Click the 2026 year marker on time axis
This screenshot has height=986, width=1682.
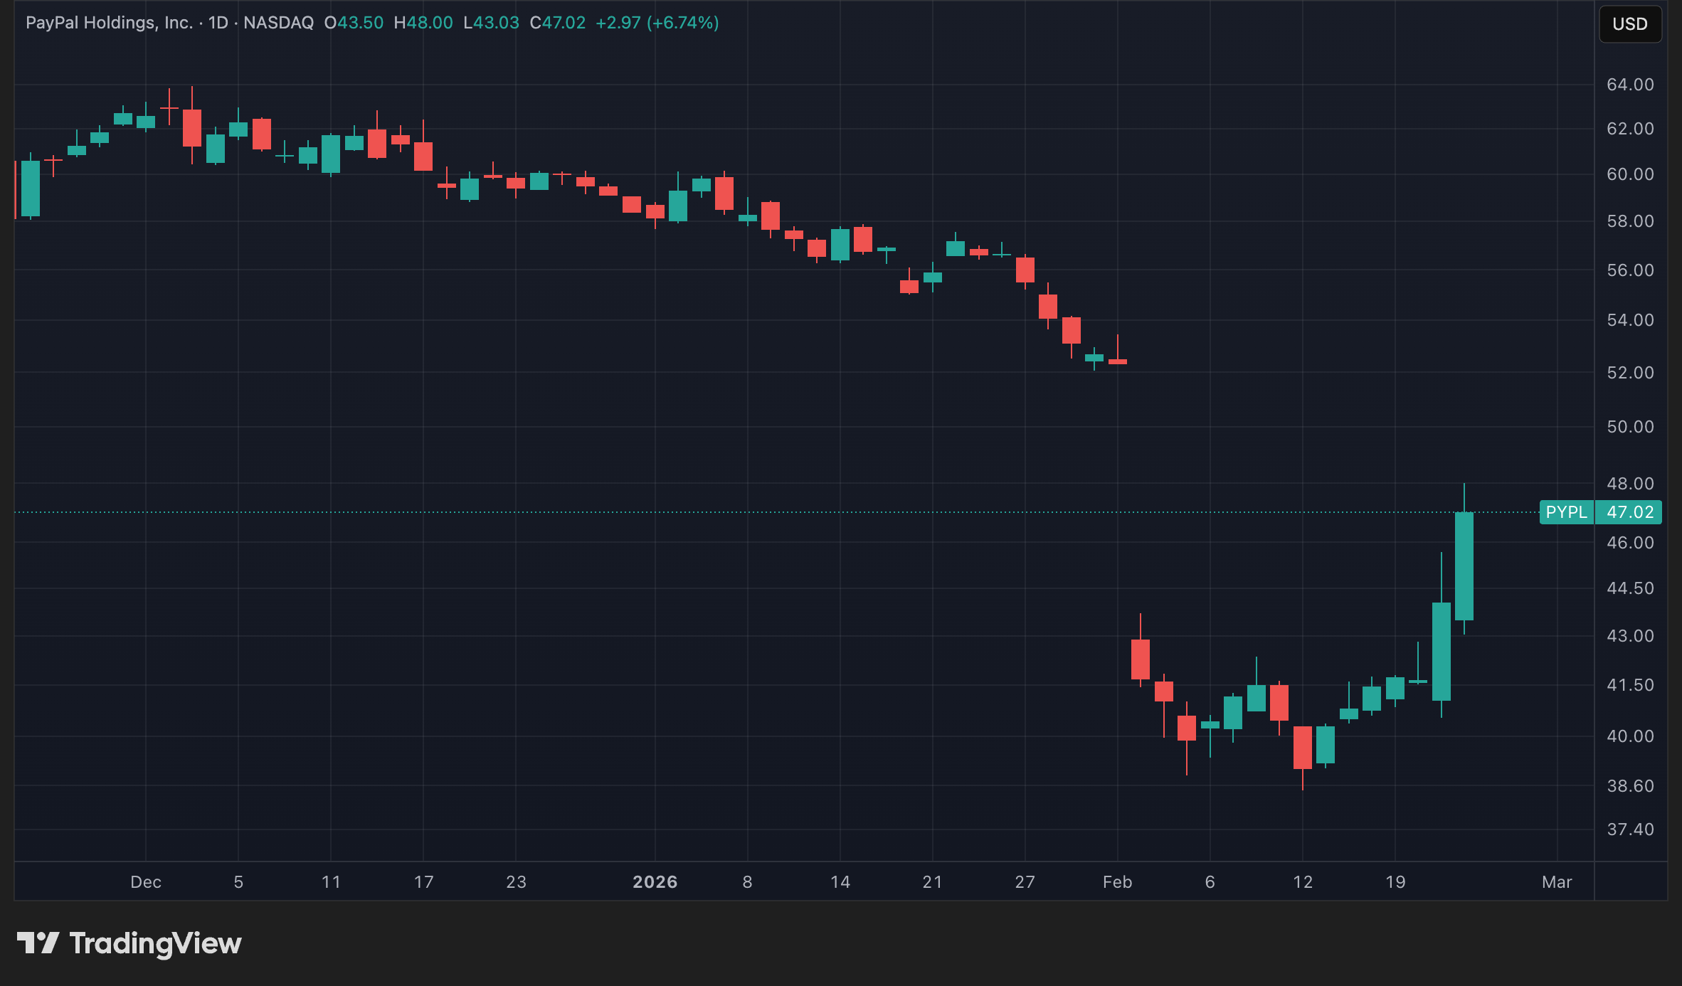[x=655, y=882]
